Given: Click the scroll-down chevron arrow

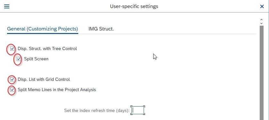Looking at the screenshot, I should [x=261, y=23].
